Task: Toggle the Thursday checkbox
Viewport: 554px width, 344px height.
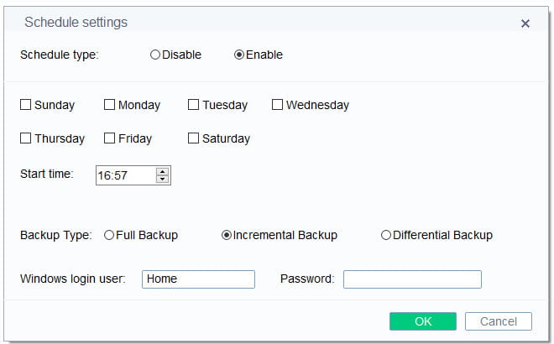Action: pyautogui.click(x=26, y=138)
